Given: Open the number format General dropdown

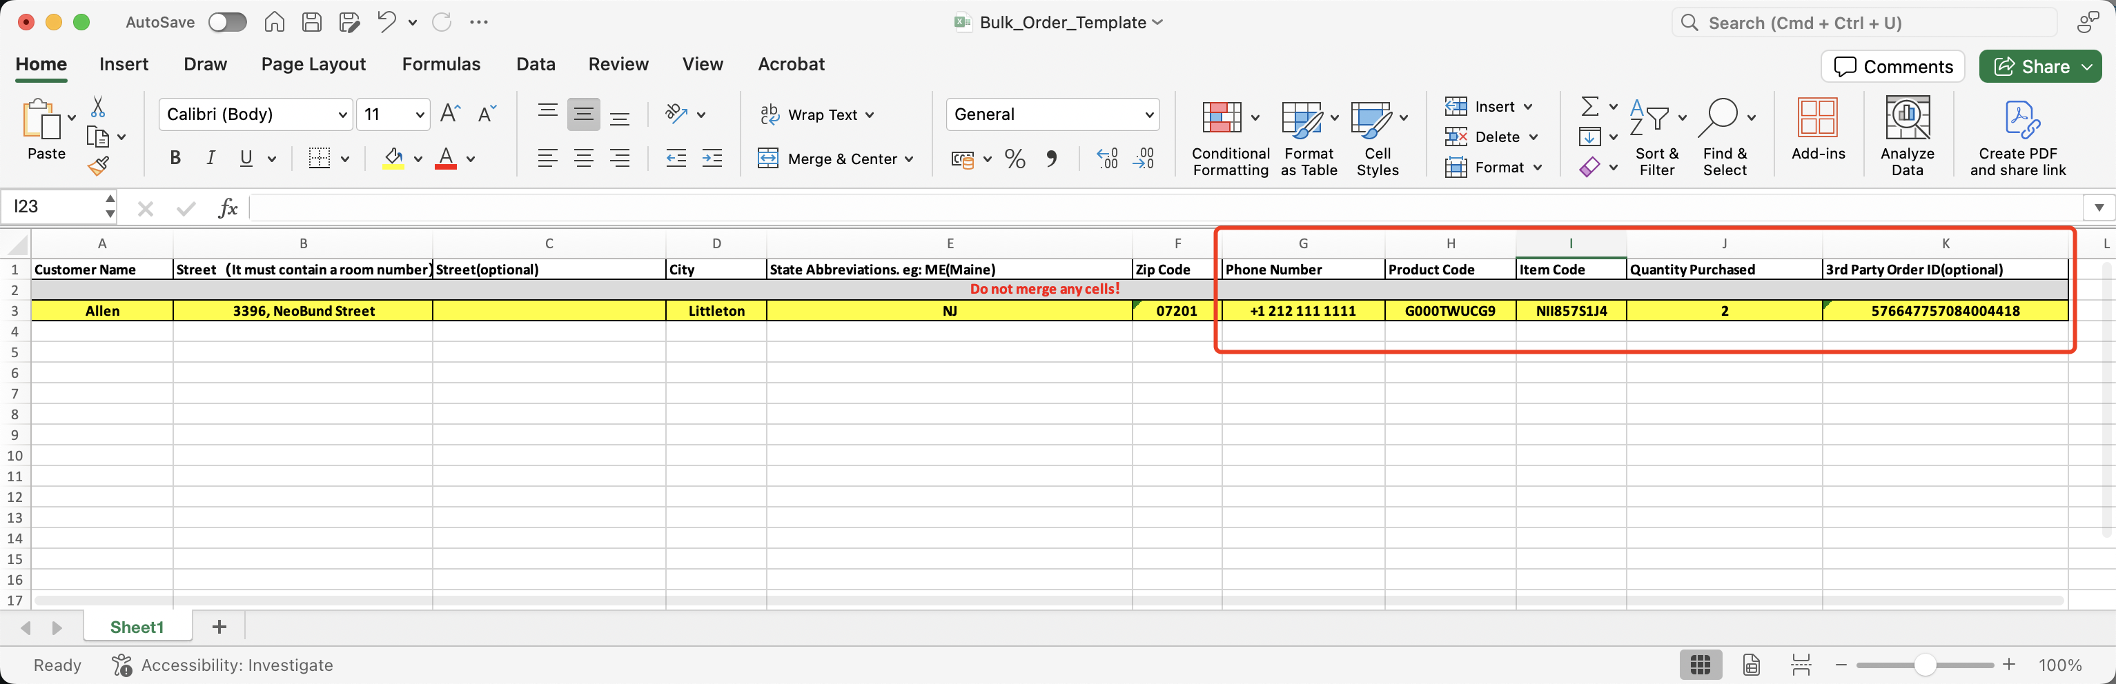Looking at the screenshot, I should click(1149, 115).
